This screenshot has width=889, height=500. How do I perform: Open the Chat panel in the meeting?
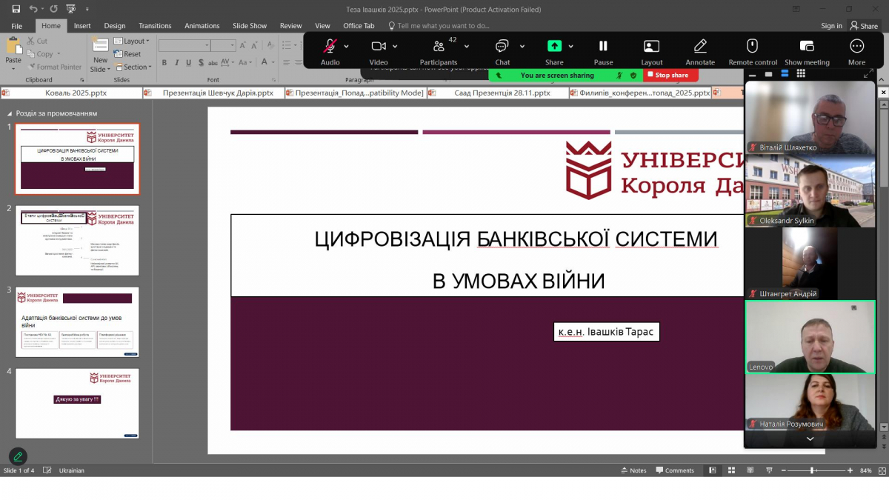(x=502, y=47)
